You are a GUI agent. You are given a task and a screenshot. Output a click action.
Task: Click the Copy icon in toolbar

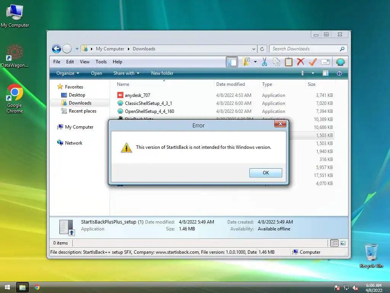(x=277, y=62)
